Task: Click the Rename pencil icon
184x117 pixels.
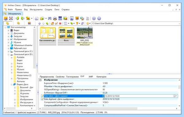Action: coord(56,24)
